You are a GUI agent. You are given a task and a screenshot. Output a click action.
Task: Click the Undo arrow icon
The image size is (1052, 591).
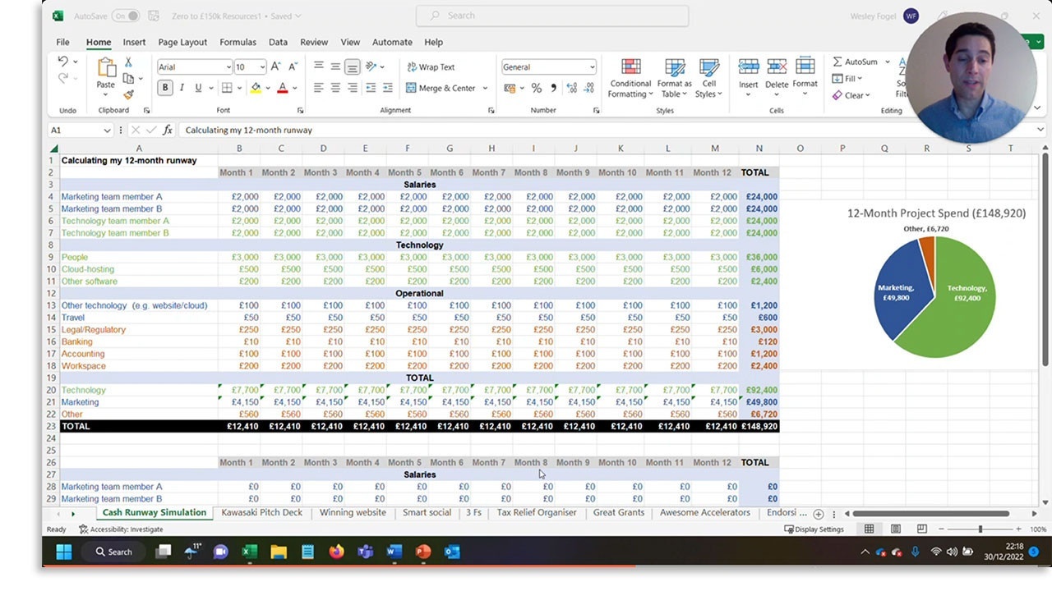pos(62,62)
